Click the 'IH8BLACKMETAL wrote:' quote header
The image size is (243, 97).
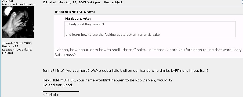click(75, 12)
